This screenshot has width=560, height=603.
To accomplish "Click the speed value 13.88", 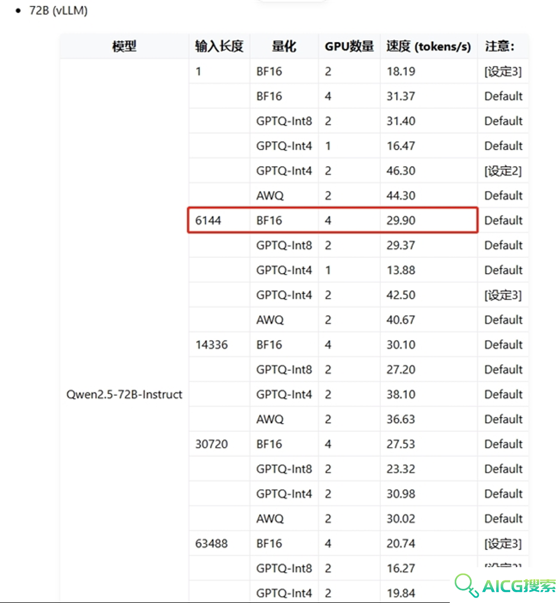I will [401, 270].
